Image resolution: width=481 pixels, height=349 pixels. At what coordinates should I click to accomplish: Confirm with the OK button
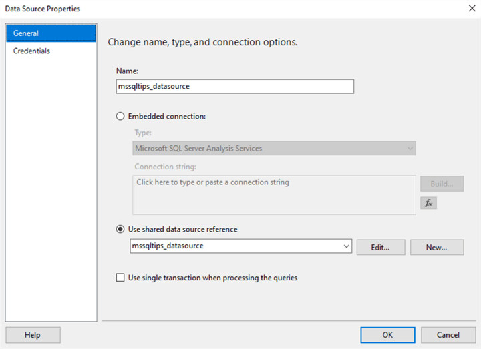pos(387,335)
